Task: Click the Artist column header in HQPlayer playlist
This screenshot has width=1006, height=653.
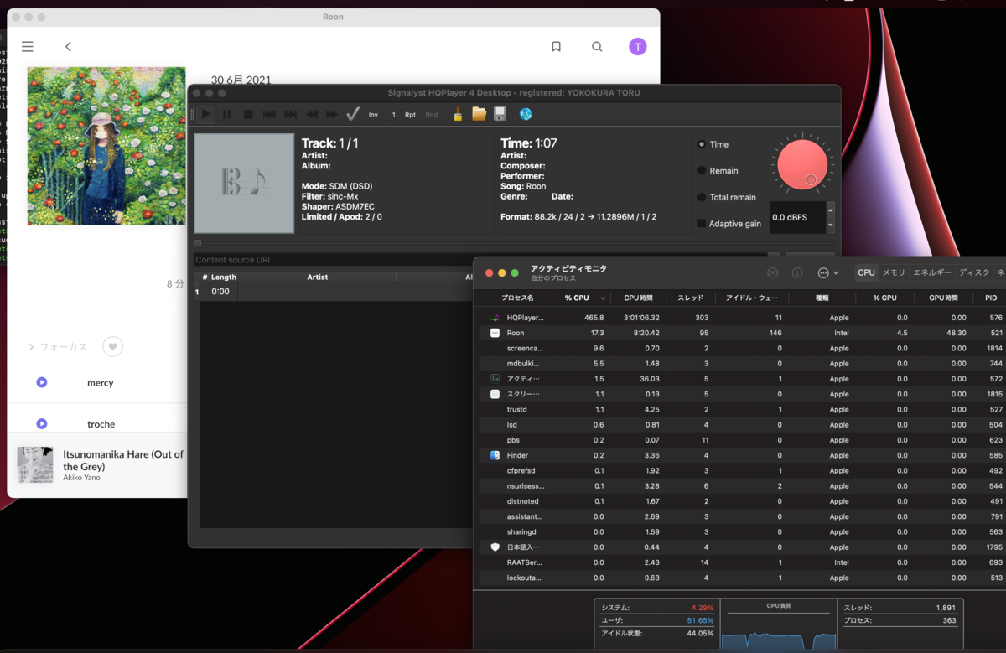Action: (317, 277)
